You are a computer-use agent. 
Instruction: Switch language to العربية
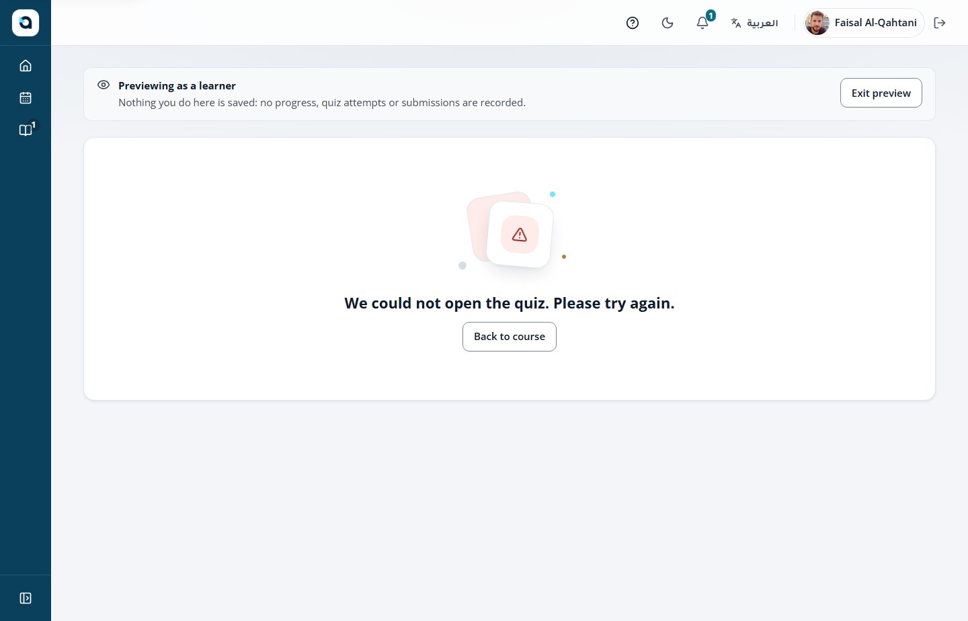[x=754, y=23]
